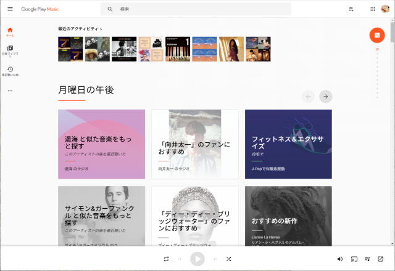Image resolution: width=395 pixels, height=271 pixels.
Task: Open the piano keys album thumbnail
Action: click(178, 49)
